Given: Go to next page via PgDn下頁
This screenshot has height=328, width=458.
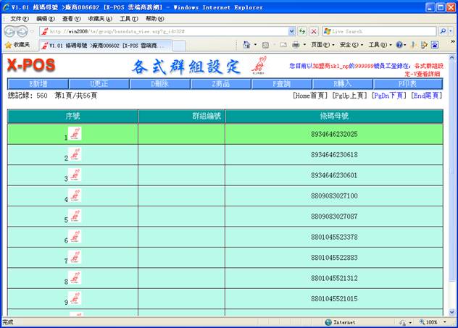Looking at the screenshot, I should (388, 96).
